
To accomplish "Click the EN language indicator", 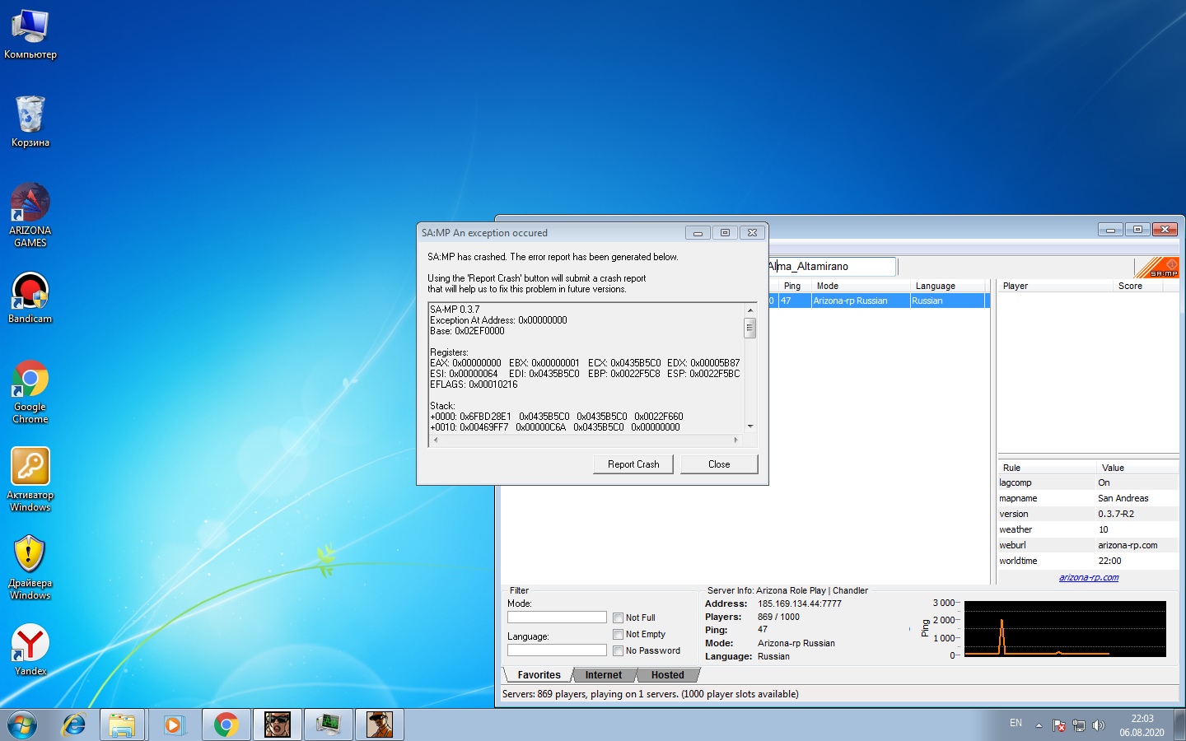I will click(1016, 723).
